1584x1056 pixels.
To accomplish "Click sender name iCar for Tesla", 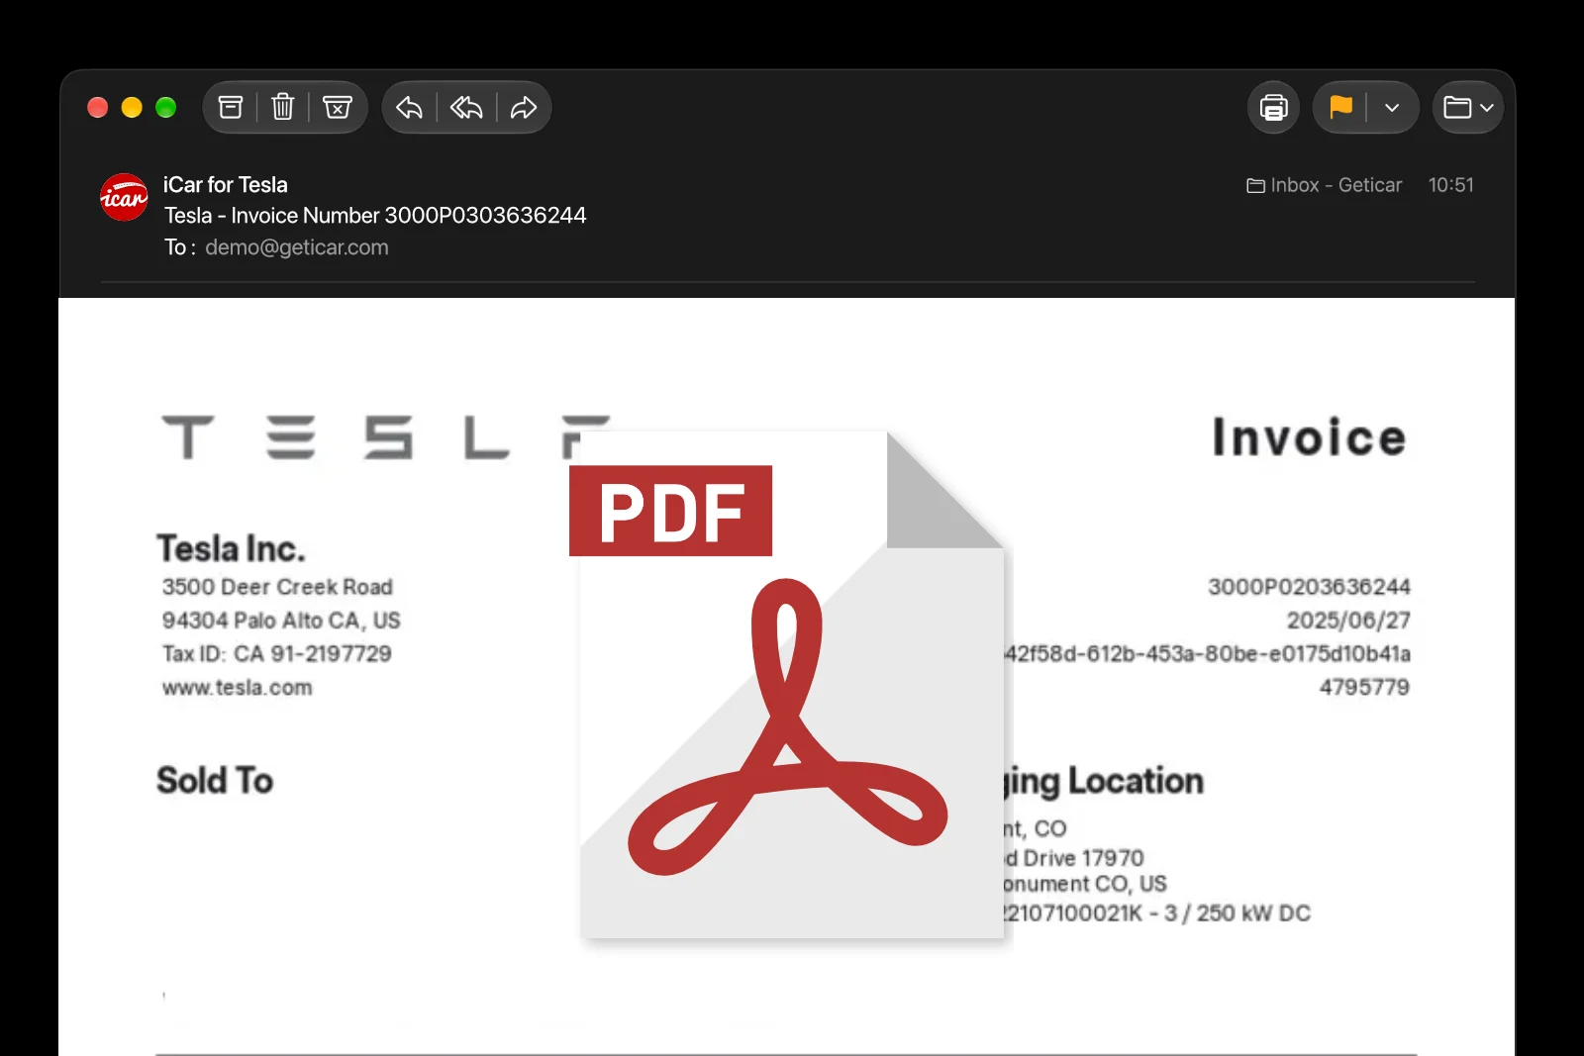I will click(x=226, y=185).
